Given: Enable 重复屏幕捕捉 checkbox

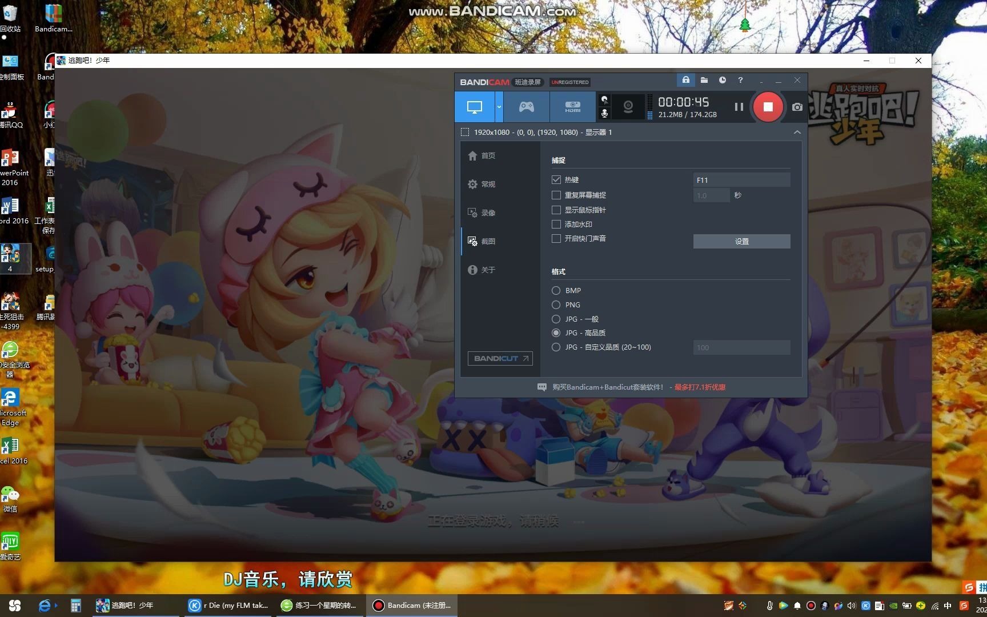Looking at the screenshot, I should click(x=556, y=195).
